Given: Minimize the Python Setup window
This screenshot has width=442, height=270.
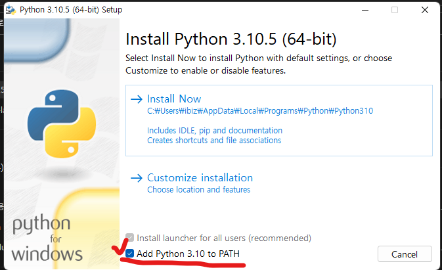Looking at the screenshot, I should (365, 10).
